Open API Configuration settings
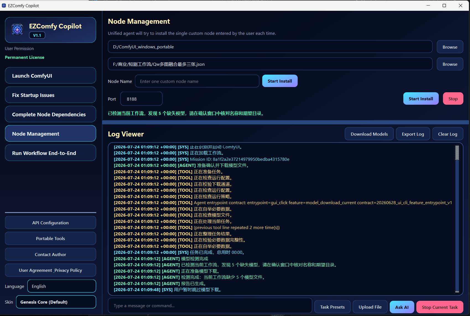The height and width of the screenshot is (316, 470). pos(50,223)
